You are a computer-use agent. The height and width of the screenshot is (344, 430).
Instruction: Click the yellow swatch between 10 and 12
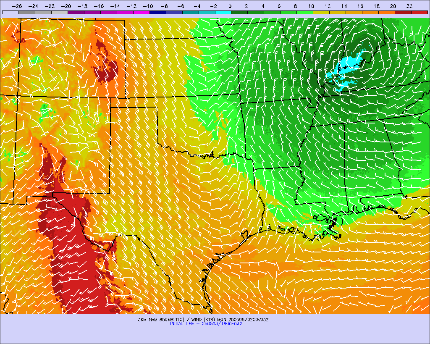click(321, 12)
